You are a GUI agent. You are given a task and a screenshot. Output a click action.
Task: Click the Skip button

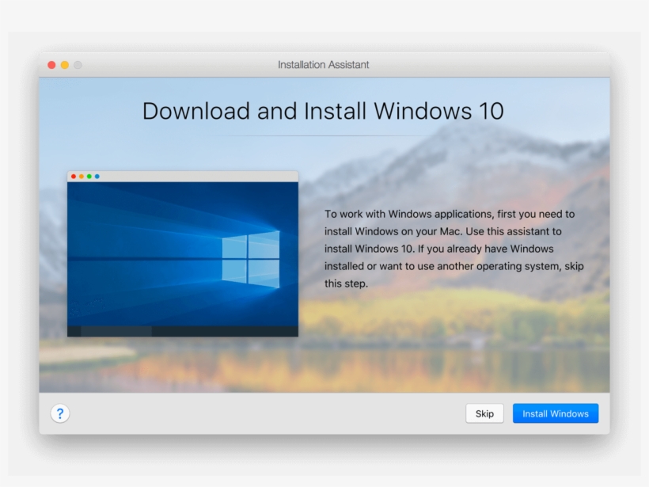click(x=484, y=413)
